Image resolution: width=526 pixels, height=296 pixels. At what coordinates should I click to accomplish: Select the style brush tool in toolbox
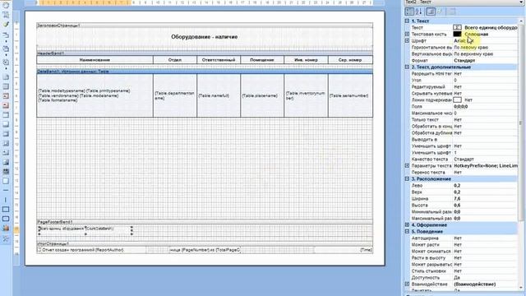tap(6, 24)
